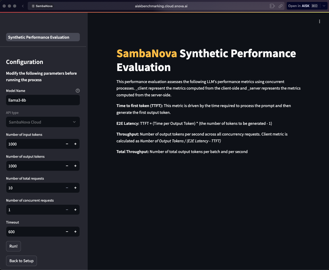Select Synthetic Performance Evaluation in the sidebar

tap(43, 37)
